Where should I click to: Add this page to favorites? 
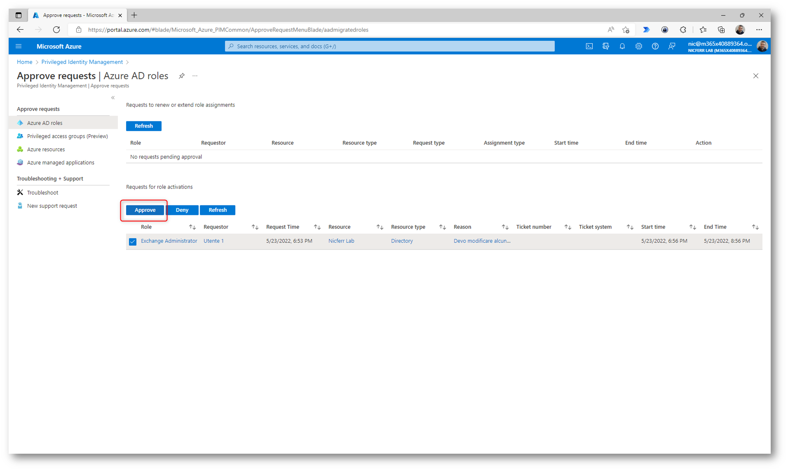pyautogui.click(x=626, y=30)
